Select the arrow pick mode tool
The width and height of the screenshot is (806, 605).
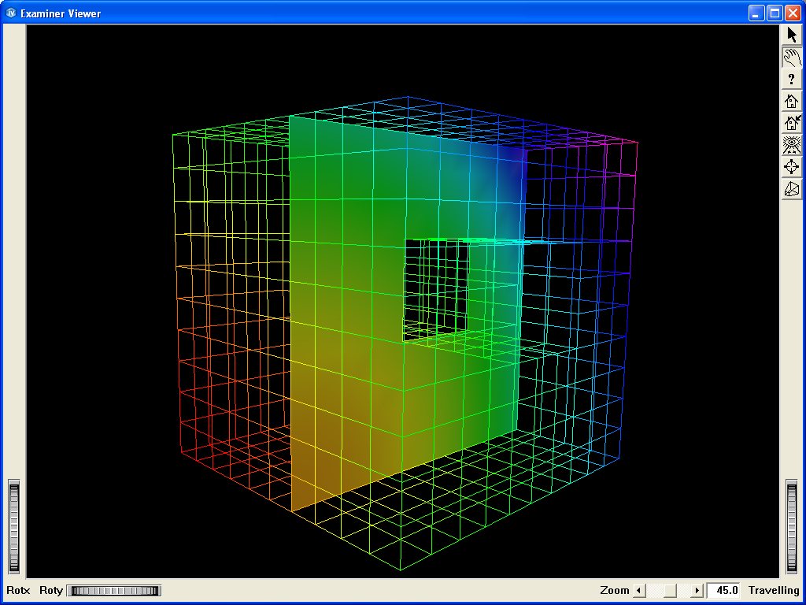pos(792,35)
